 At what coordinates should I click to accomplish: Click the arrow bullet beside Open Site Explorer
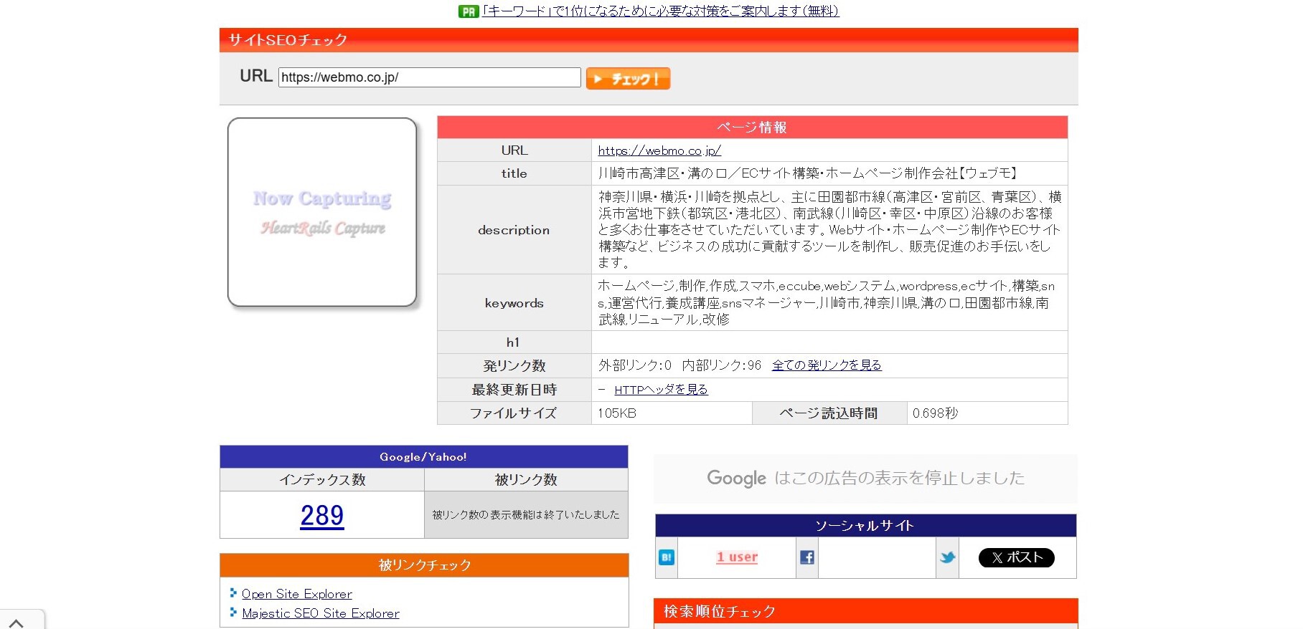(x=233, y=593)
